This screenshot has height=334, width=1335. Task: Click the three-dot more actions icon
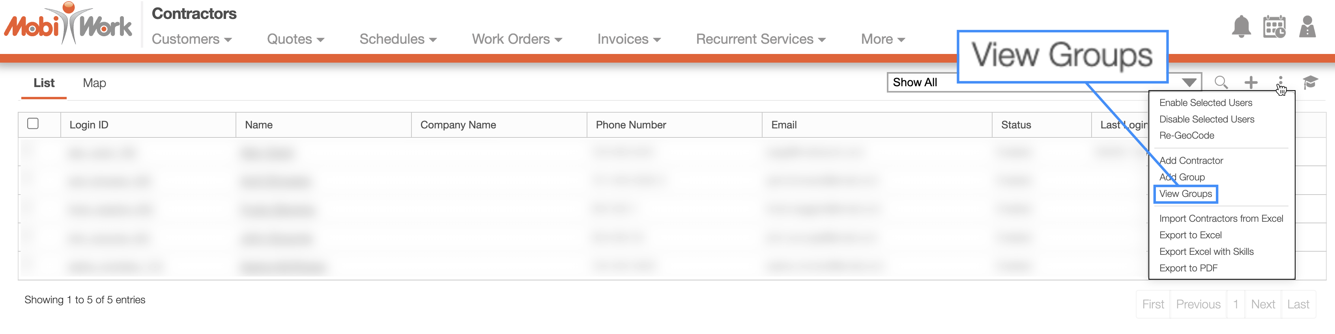1281,82
